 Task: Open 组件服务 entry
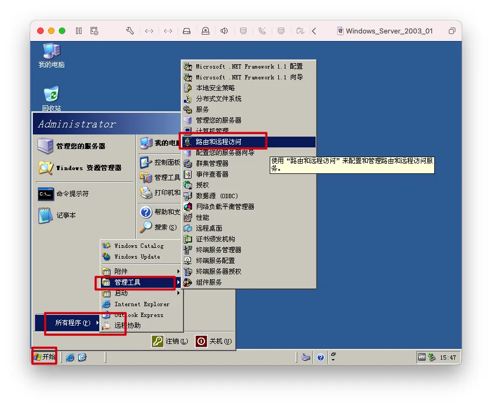pos(249,282)
